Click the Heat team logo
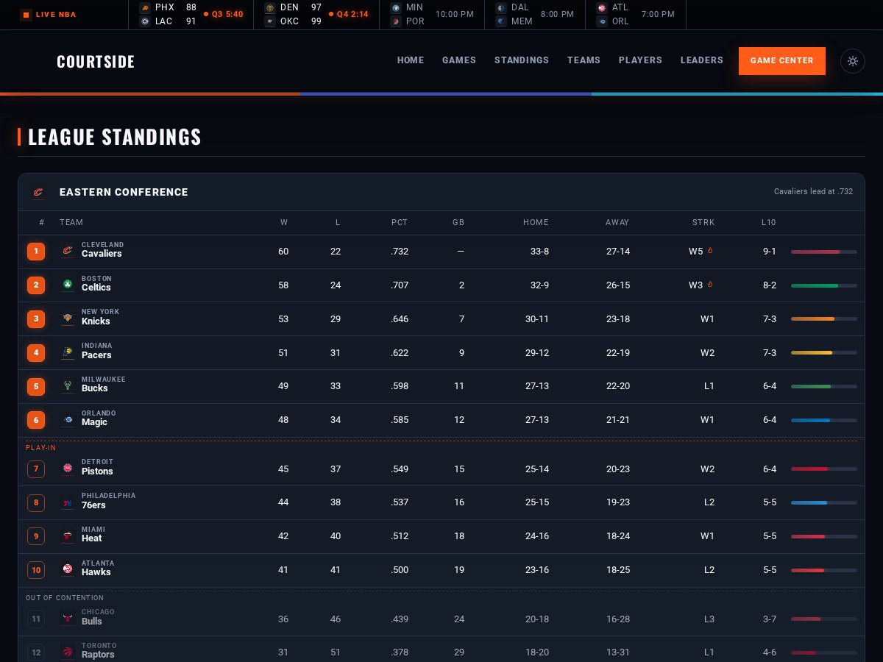The image size is (883, 662). [x=68, y=536]
